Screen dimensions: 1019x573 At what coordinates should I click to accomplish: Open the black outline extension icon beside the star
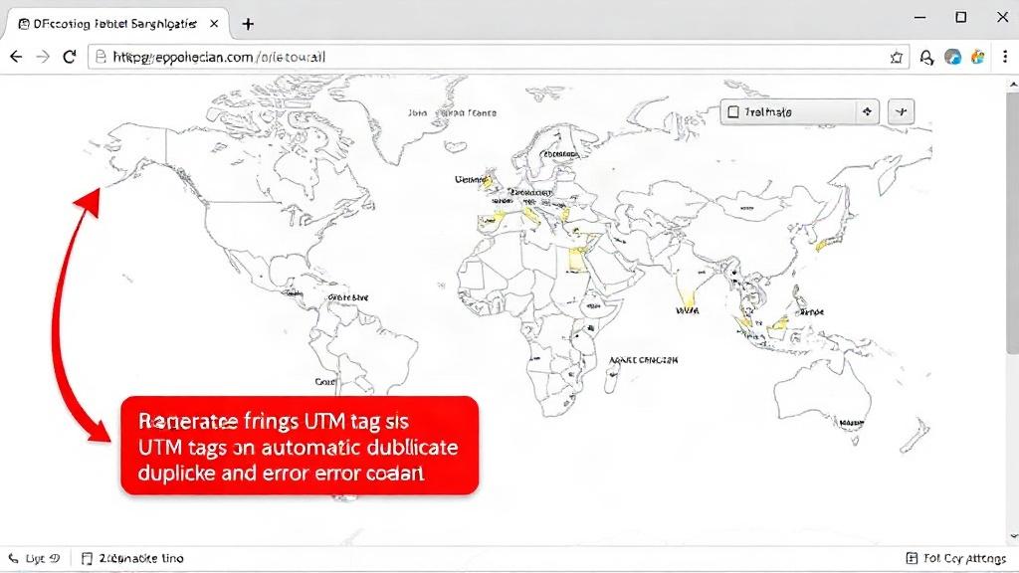(x=926, y=57)
